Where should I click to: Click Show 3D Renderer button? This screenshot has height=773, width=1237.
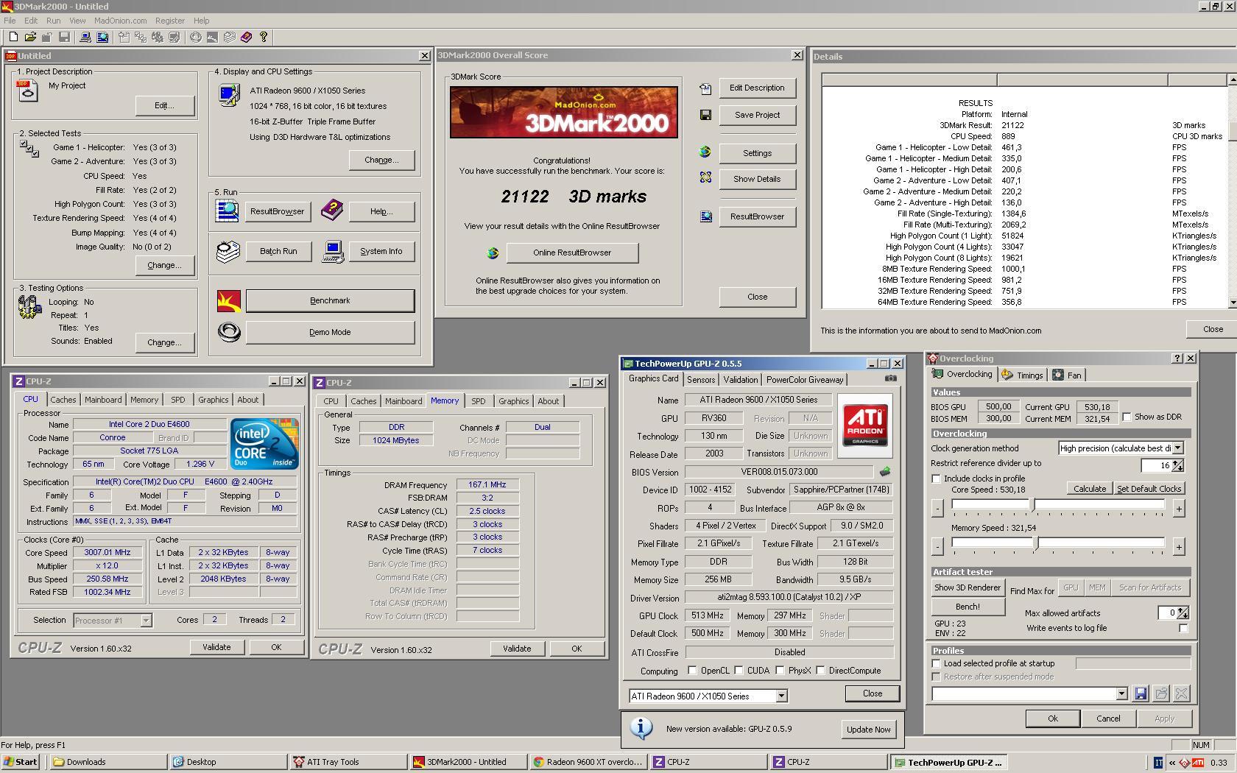pos(968,587)
